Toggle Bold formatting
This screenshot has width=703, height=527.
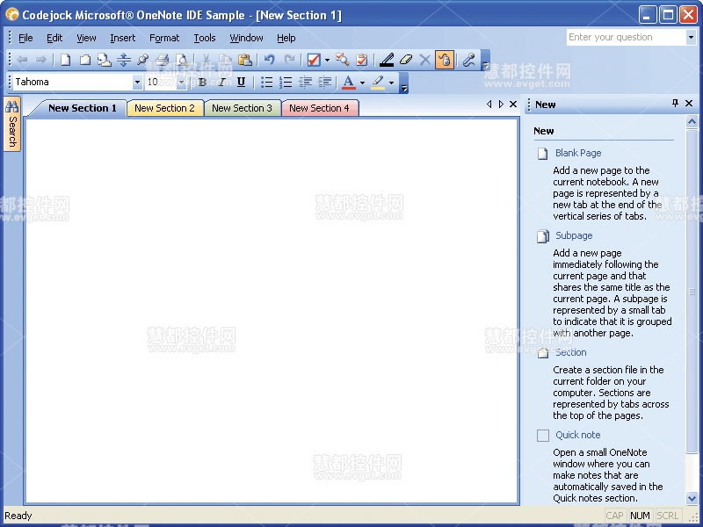point(202,82)
